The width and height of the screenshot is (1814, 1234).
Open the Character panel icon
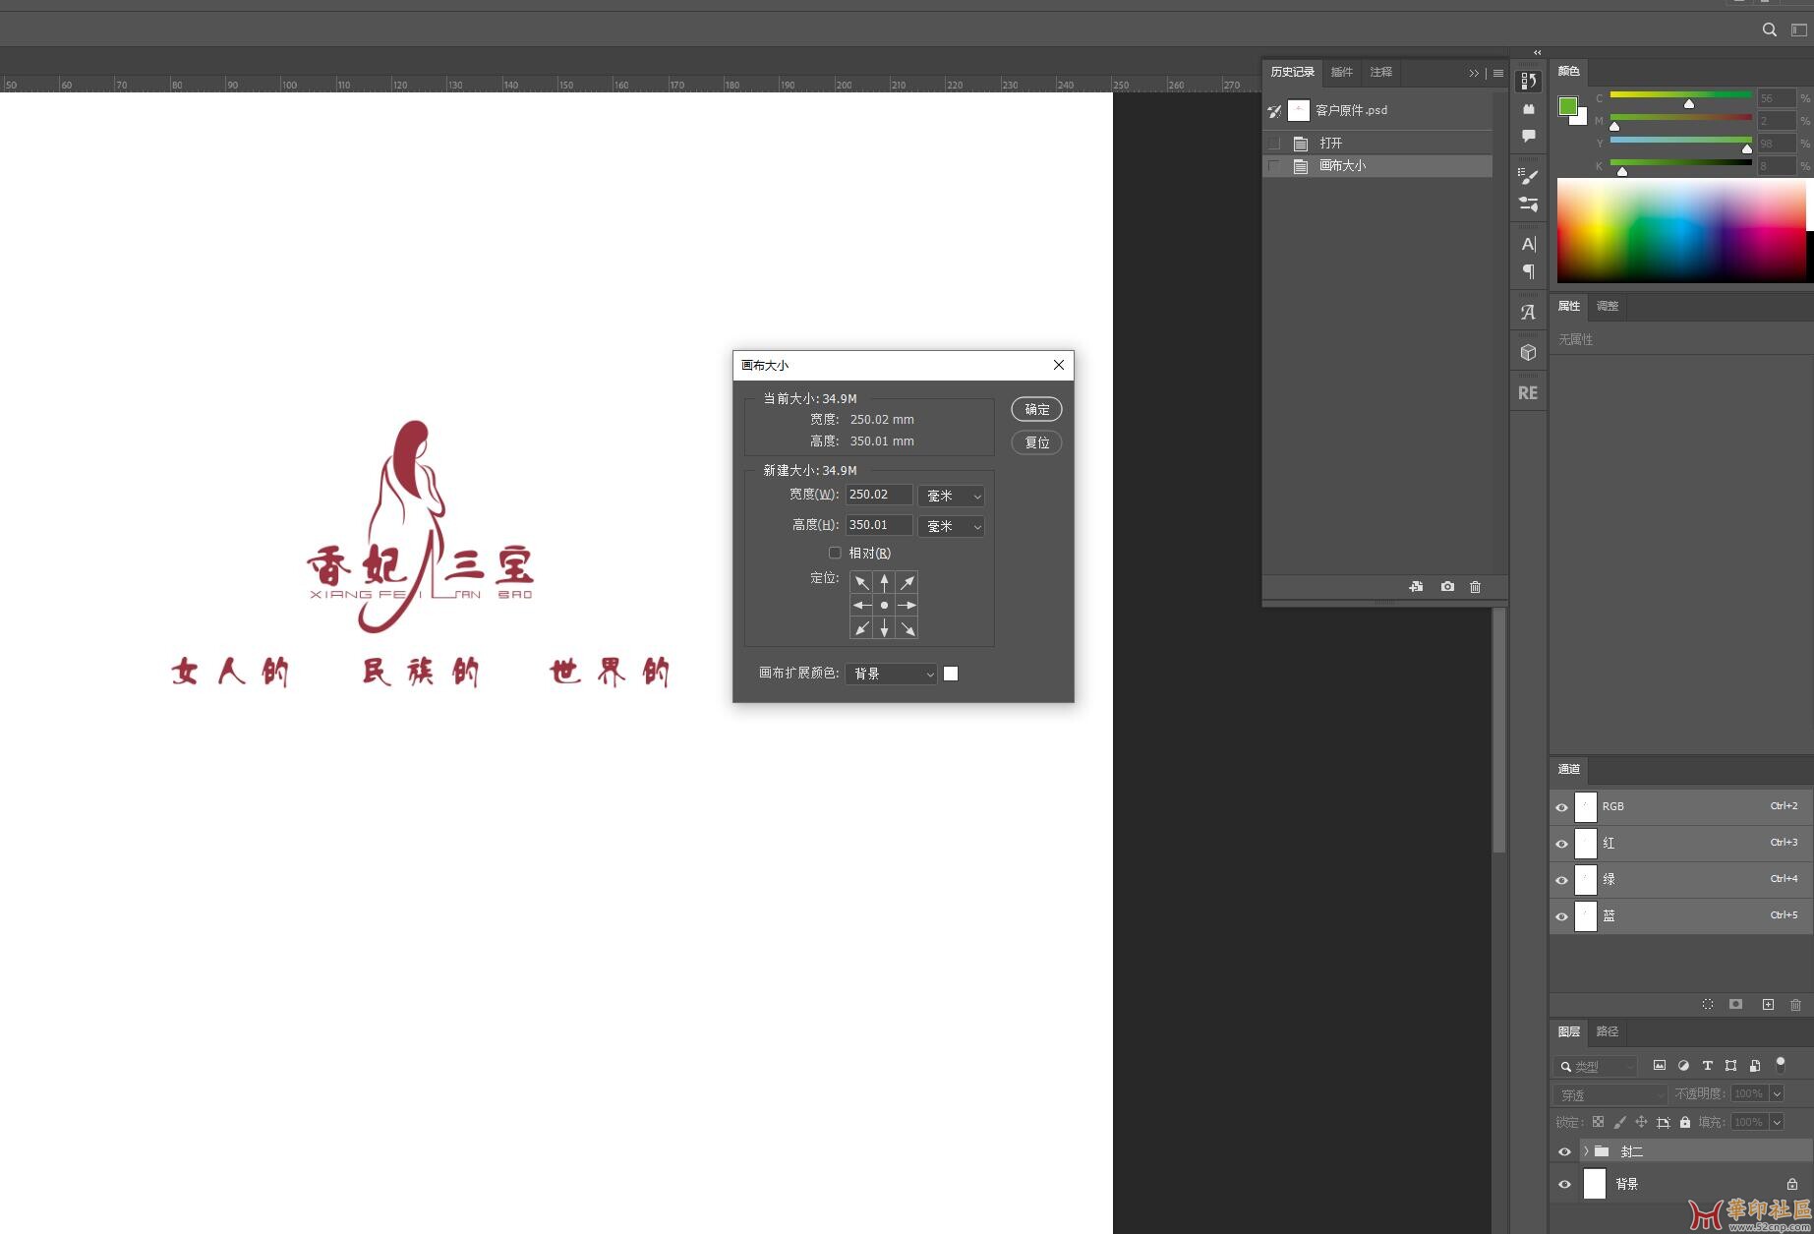[1528, 244]
